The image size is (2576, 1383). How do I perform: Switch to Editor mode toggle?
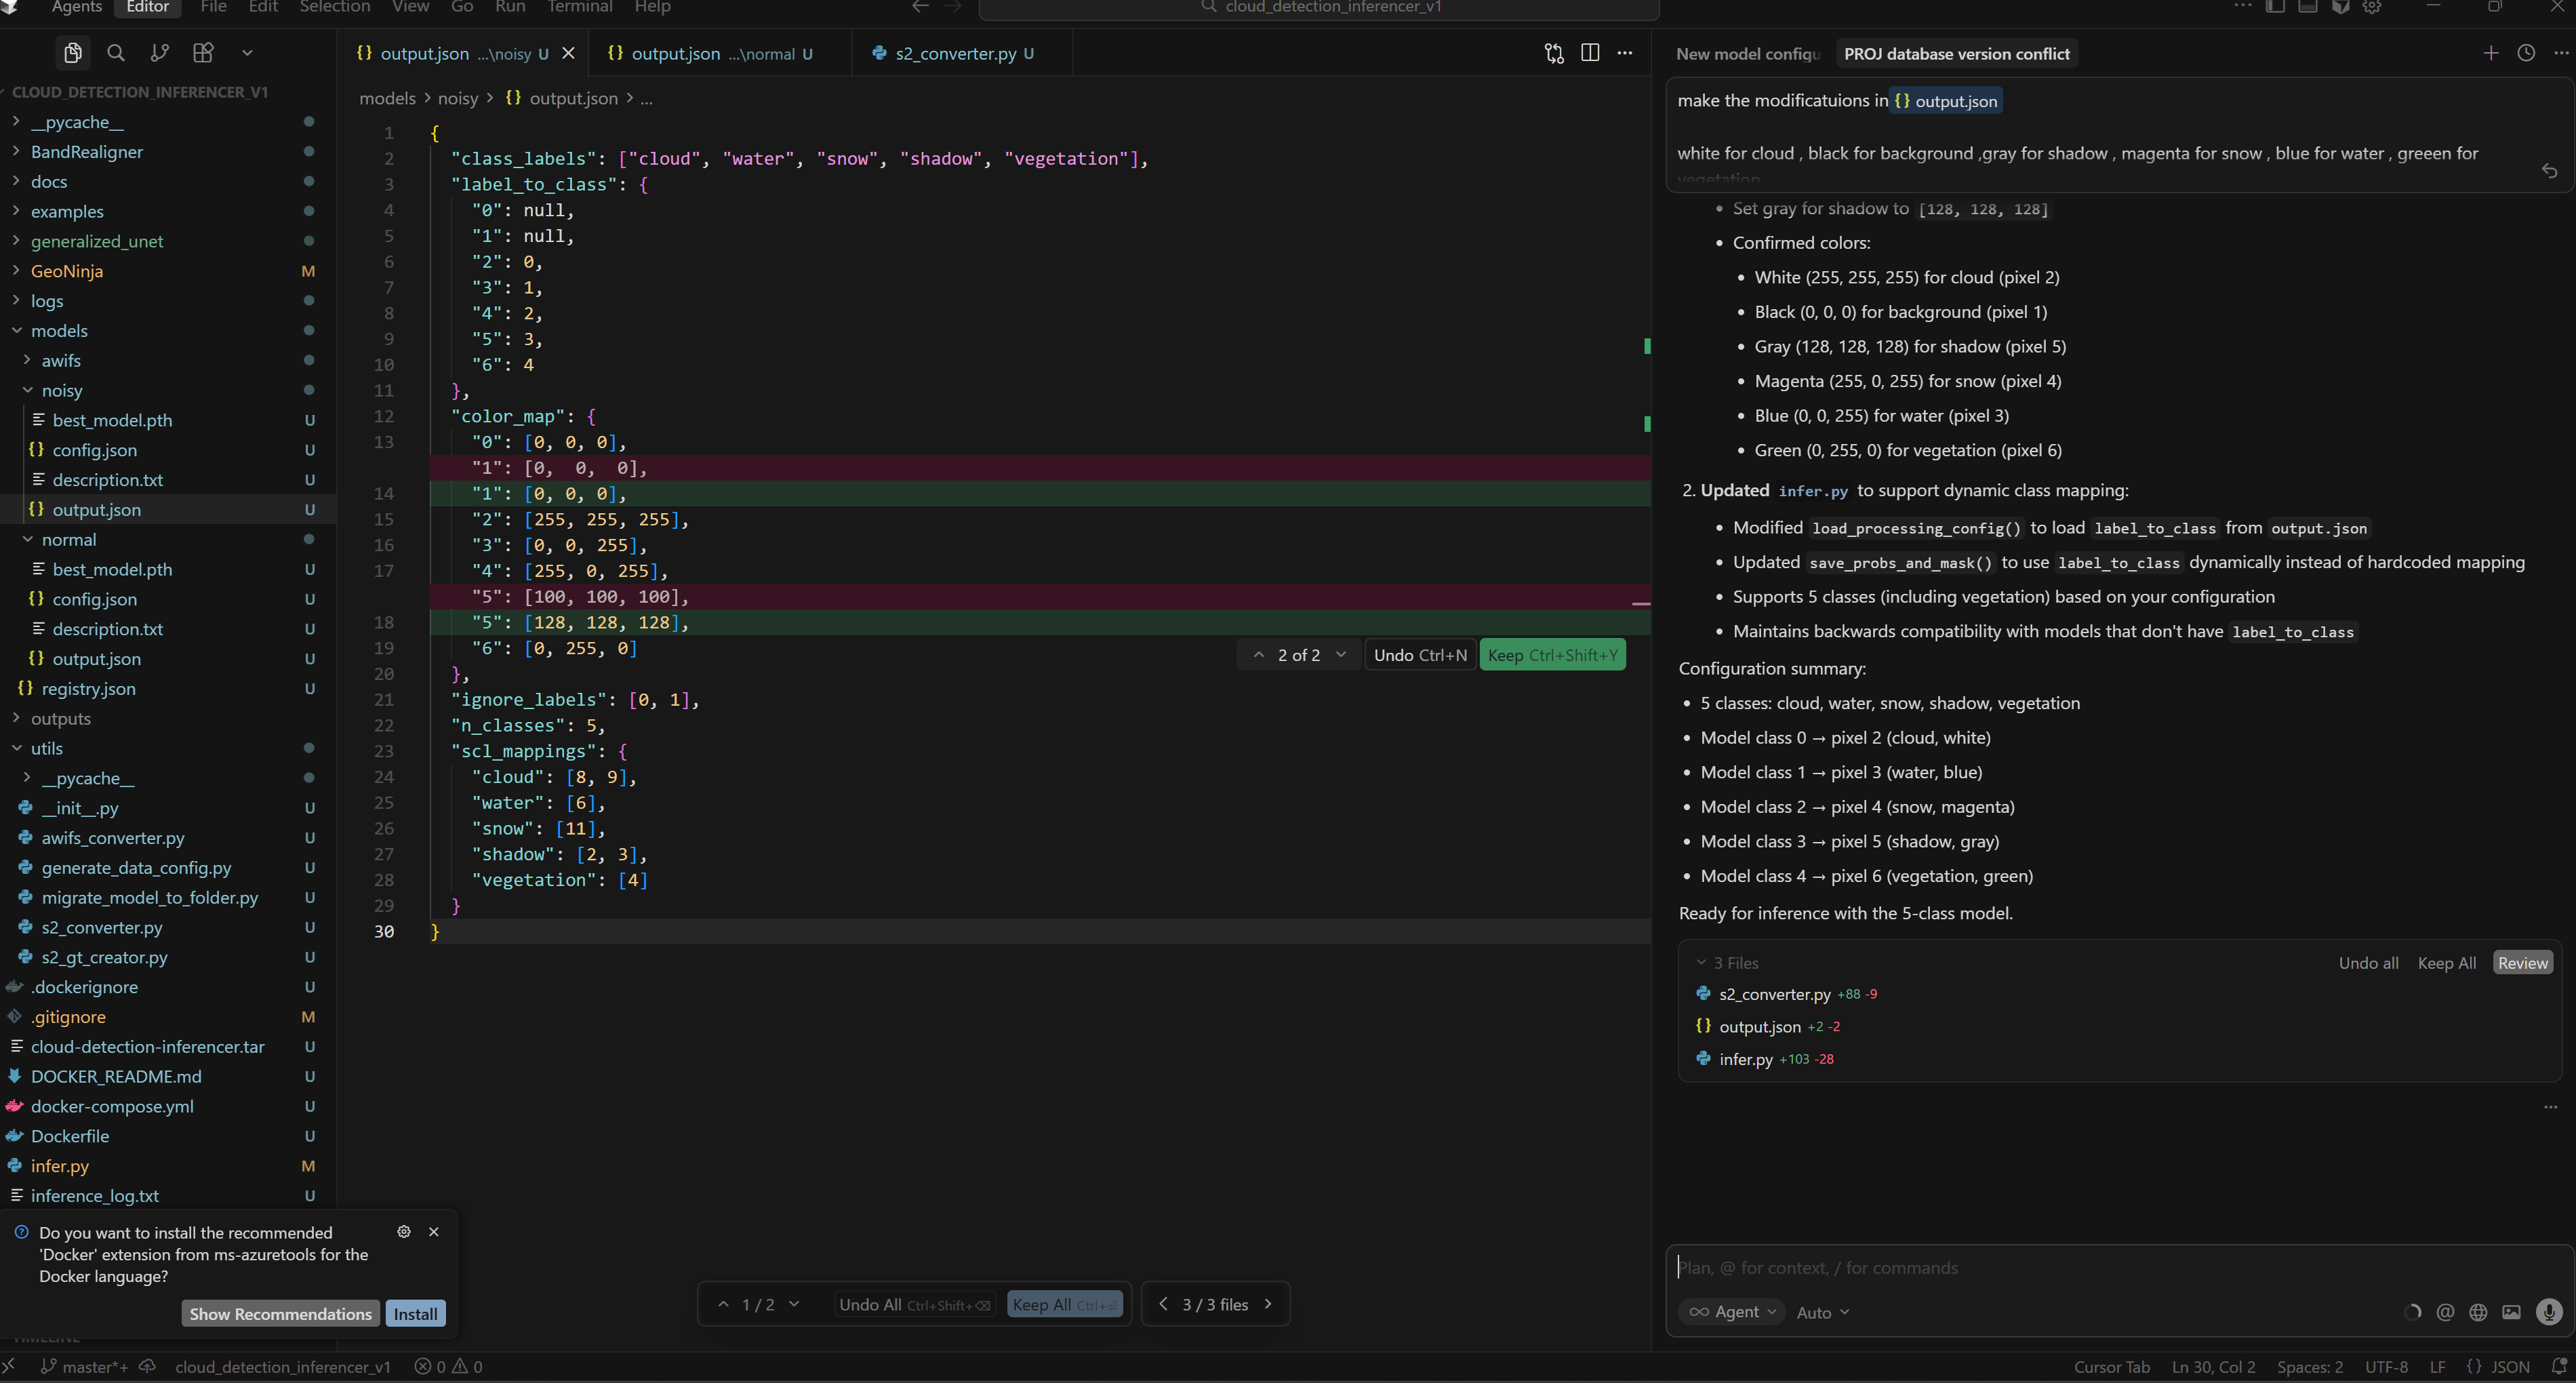pyautogui.click(x=147, y=7)
